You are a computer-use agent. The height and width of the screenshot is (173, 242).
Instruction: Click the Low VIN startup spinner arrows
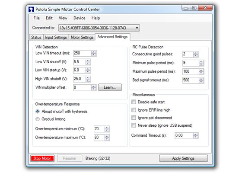(88, 70)
